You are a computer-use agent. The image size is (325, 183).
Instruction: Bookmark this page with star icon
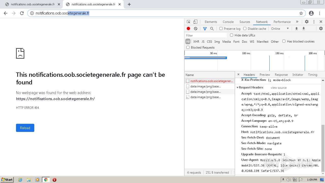(301, 13)
